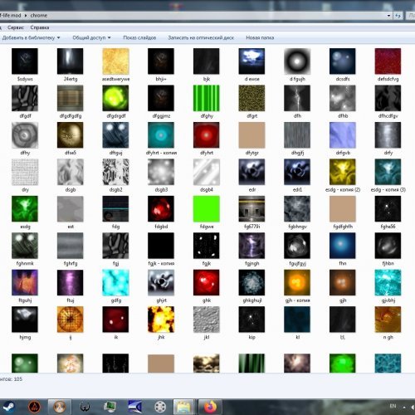Open the film reel app in taskbar
This screenshot has width=415, height=415.
point(160,407)
